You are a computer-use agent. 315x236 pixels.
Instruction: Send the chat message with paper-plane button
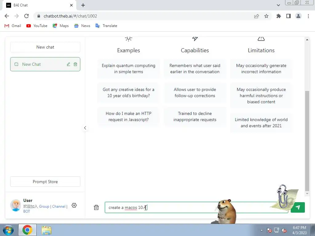(x=298, y=207)
